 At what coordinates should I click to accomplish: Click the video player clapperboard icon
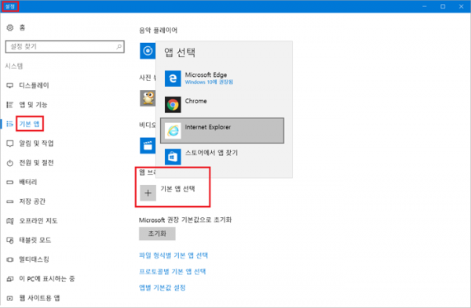(x=148, y=146)
